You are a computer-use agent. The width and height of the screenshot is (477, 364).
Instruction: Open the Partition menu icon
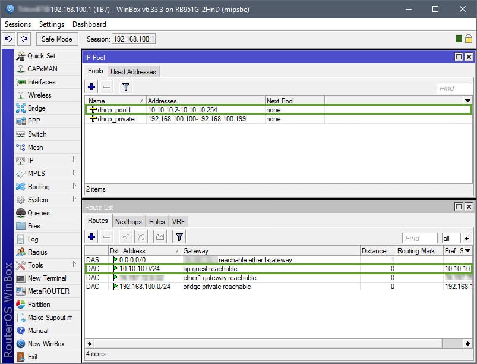[21, 305]
